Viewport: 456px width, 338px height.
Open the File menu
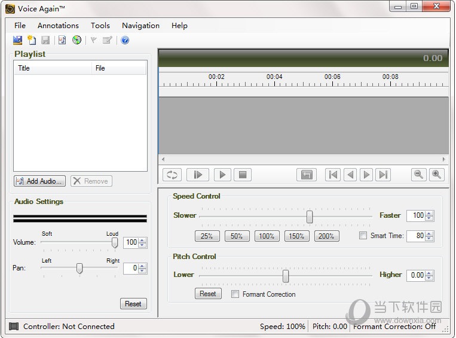(20, 26)
